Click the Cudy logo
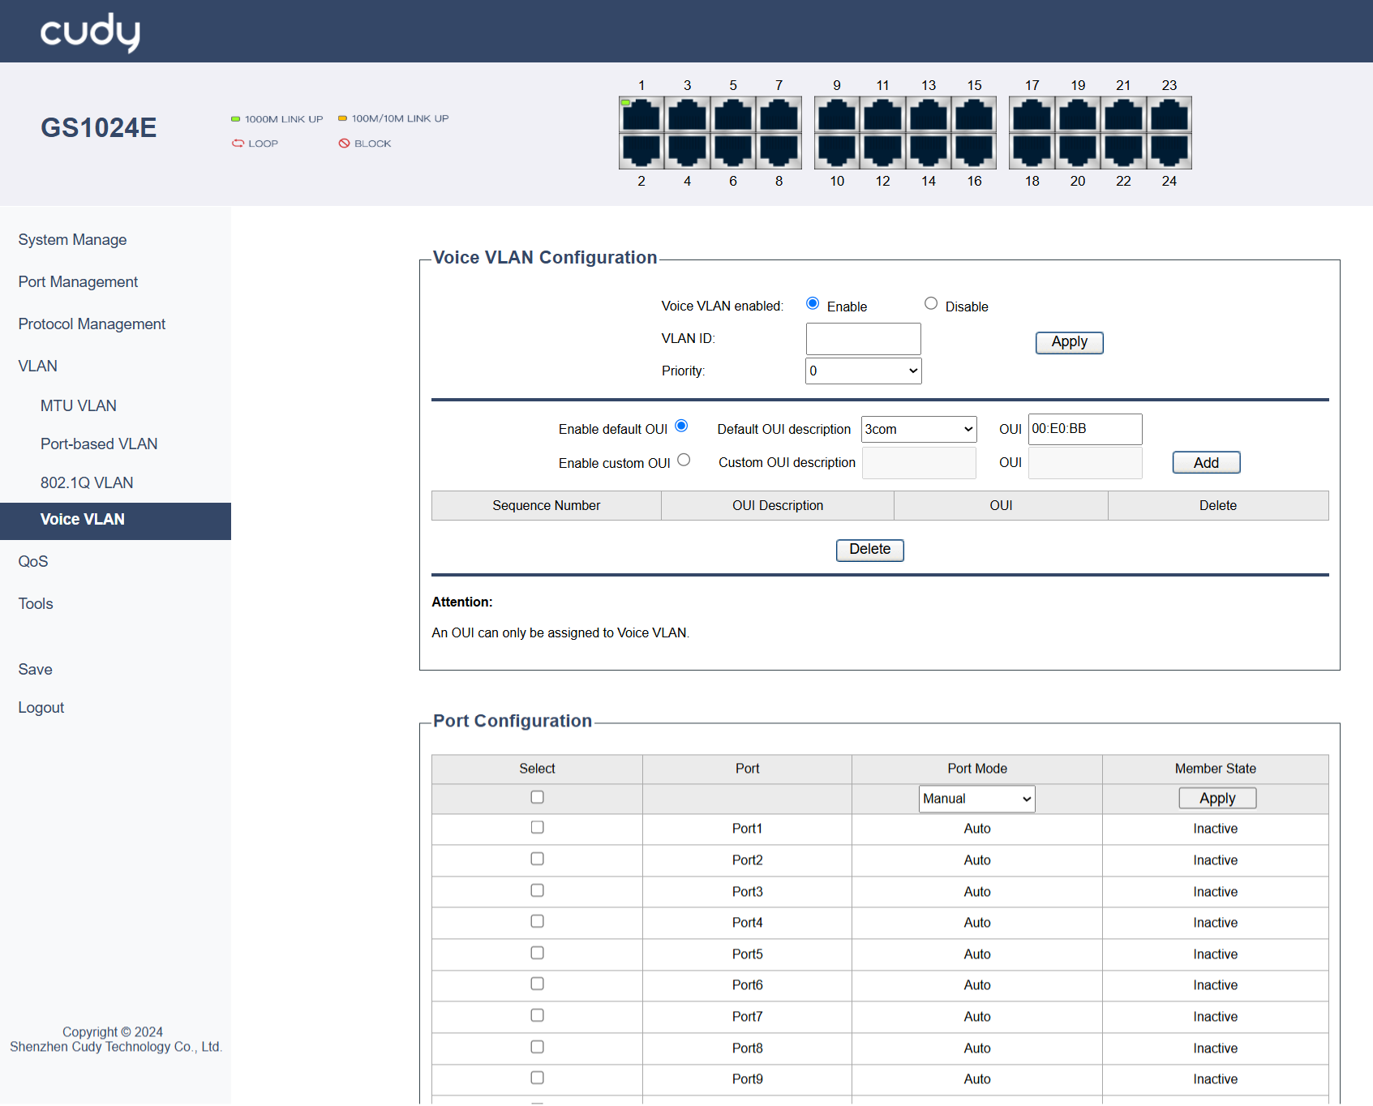 [x=90, y=32]
